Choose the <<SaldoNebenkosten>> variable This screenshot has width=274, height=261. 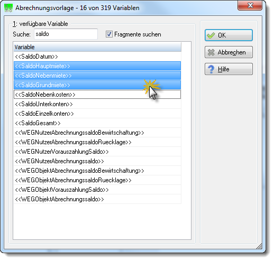click(x=97, y=95)
